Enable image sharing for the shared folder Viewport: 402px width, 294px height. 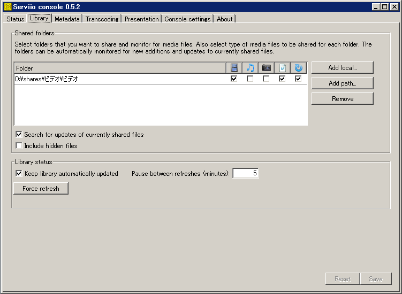click(266, 79)
